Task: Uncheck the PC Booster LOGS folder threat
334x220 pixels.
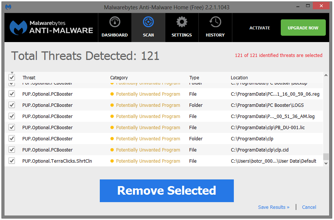Action: (12, 105)
